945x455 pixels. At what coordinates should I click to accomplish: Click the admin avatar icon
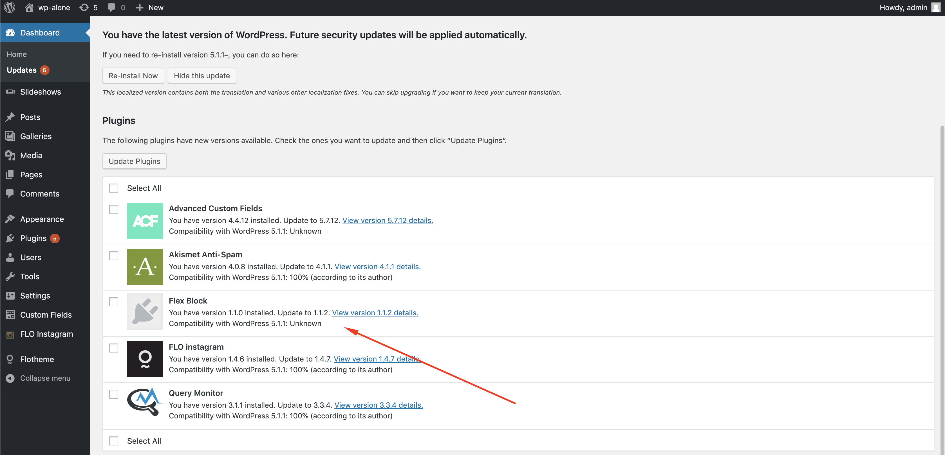point(936,7)
